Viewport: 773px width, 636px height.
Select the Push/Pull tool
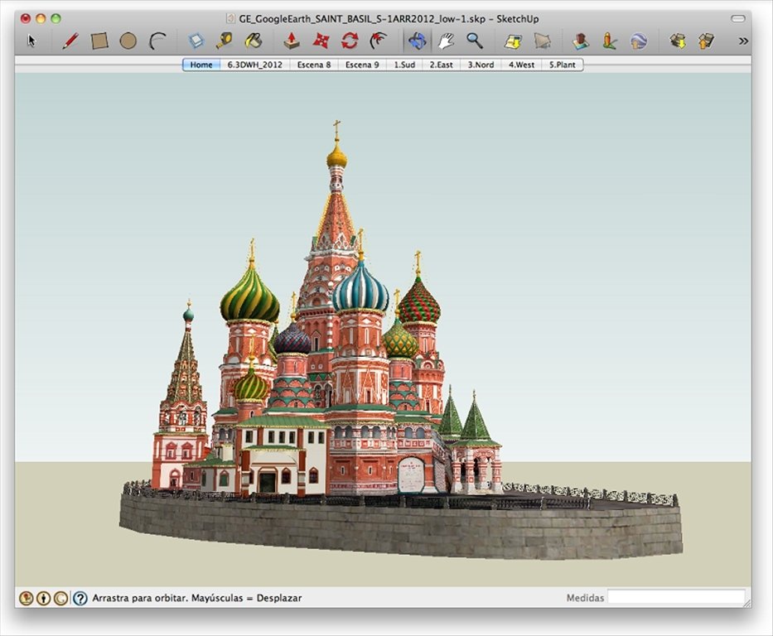click(x=292, y=41)
